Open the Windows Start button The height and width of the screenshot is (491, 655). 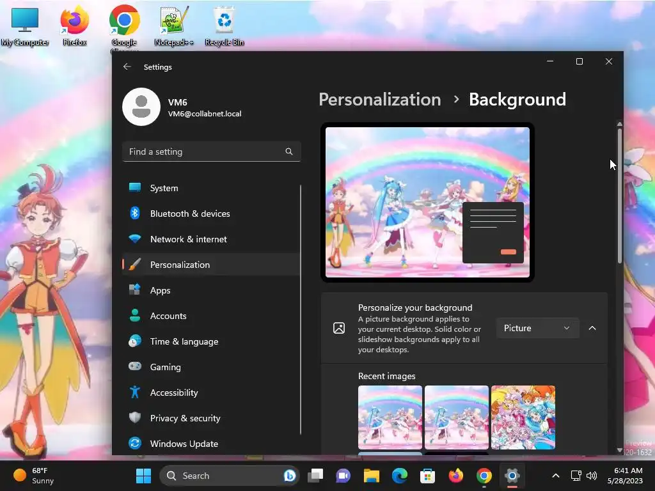click(x=144, y=476)
